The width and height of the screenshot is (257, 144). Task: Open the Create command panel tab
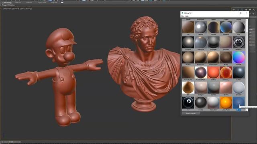[234, 10]
